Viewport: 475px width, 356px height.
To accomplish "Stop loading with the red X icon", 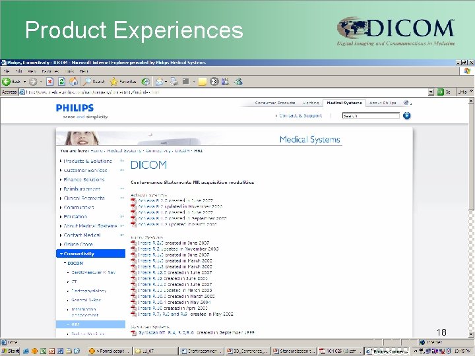I will [x=50, y=82].
